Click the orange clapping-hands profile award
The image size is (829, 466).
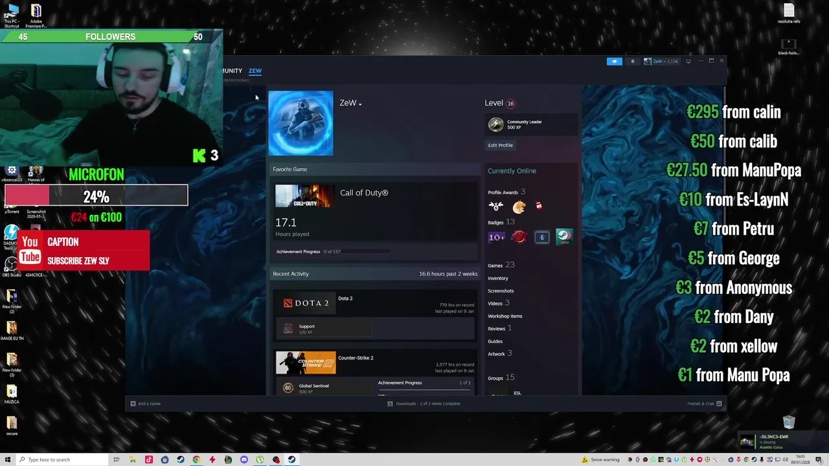519,207
